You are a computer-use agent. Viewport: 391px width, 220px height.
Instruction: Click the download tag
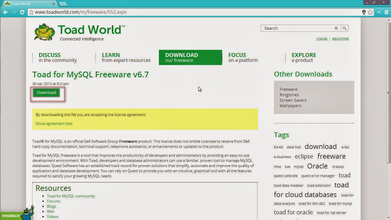(x=321, y=147)
